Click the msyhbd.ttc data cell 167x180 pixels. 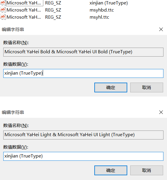click(x=102, y=10)
